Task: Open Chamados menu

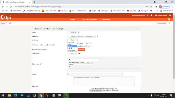Action: click(106, 19)
